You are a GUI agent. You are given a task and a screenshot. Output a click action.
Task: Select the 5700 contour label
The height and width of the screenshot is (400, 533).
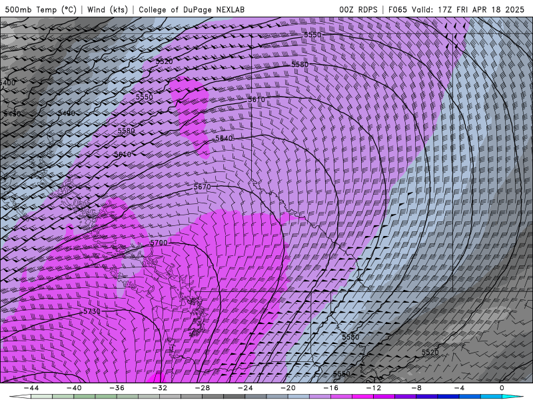pyautogui.click(x=159, y=243)
